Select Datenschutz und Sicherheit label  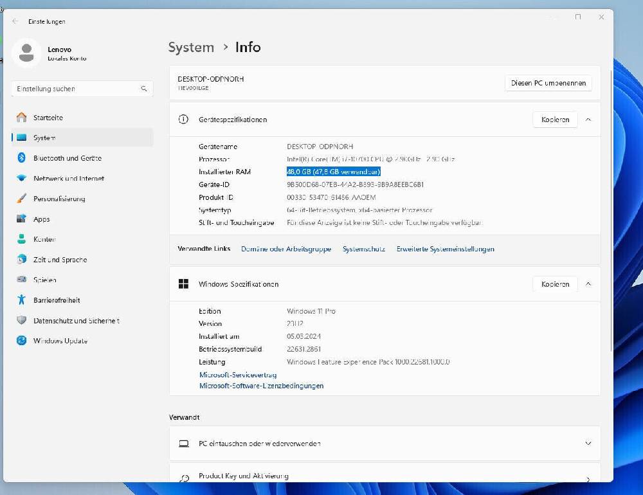click(x=77, y=320)
